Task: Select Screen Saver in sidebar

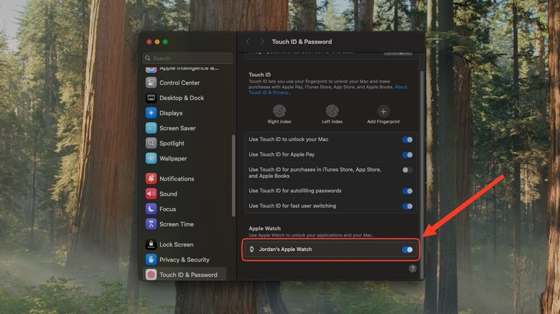Action: pos(177,128)
